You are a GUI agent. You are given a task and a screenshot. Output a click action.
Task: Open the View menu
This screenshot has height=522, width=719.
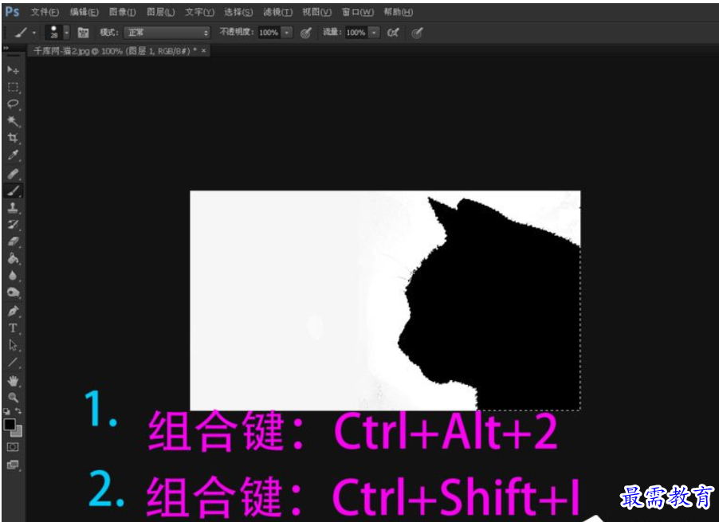[x=317, y=12]
